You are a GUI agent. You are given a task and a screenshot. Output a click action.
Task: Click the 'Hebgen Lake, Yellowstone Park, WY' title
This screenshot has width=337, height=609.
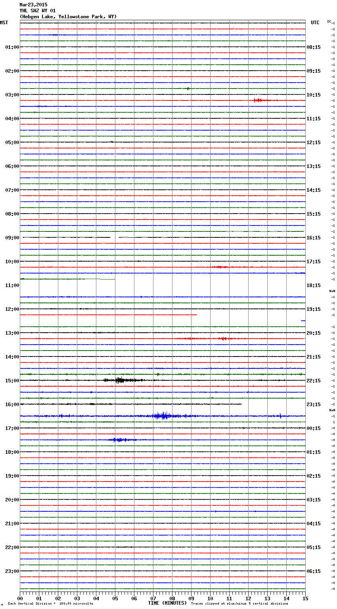(x=68, y=17)
